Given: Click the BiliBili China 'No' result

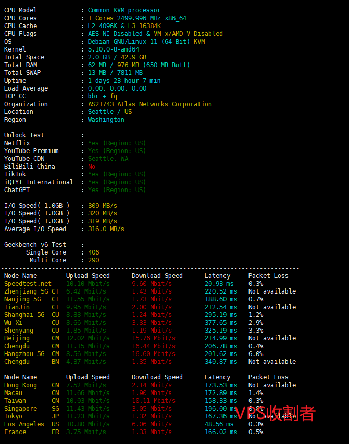Looking at the screenshot, I should (92, 167).
